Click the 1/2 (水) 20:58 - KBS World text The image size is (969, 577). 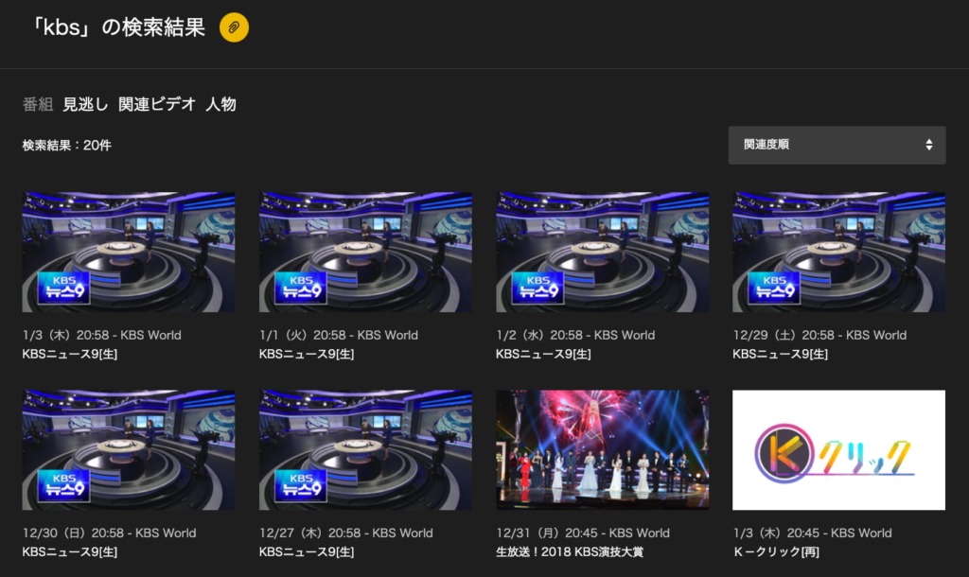pyautogui.click(x=575, y=335)
